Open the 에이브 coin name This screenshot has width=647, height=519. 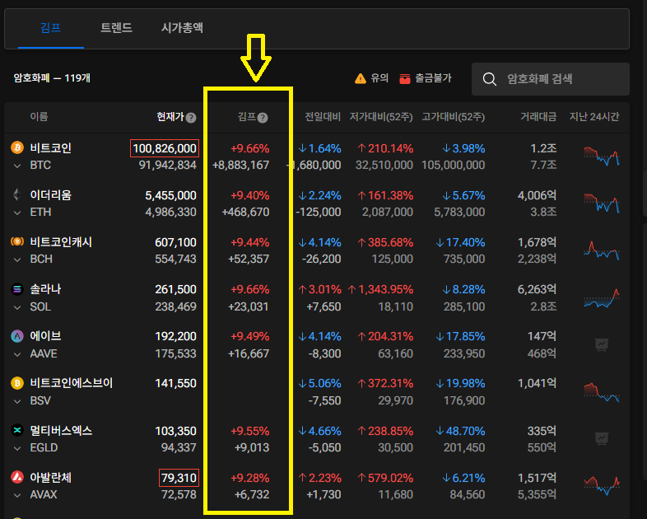(x=45, y=336)
